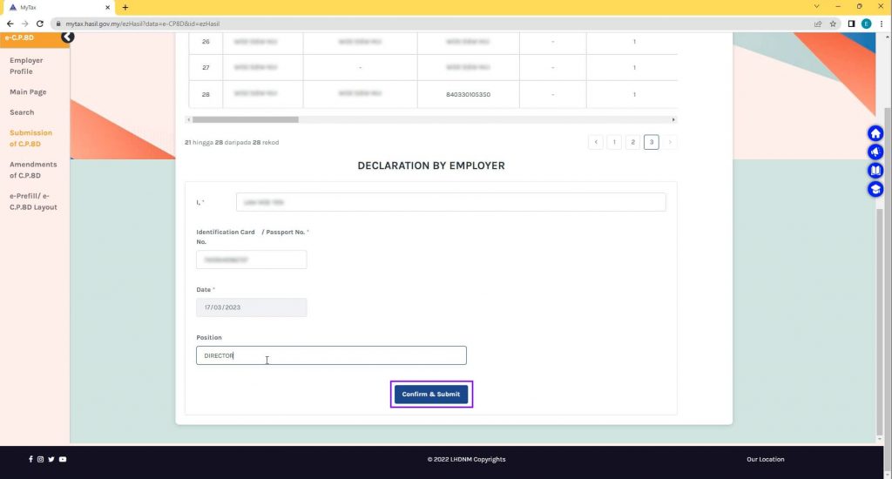Click the graduation cap floating icon
Viewport: 892px width, 479px height.
click(x=875, y=189)
